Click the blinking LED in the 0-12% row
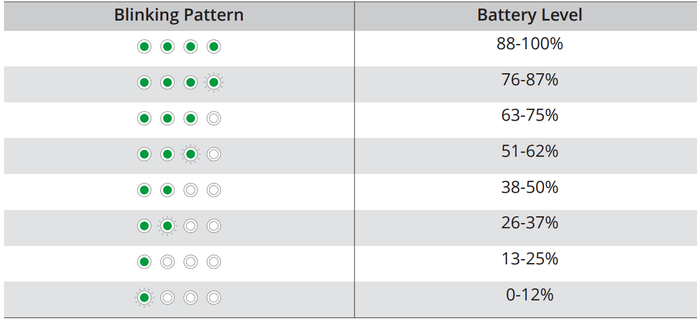Screen dimensions: 697x325 pos(144,298)
